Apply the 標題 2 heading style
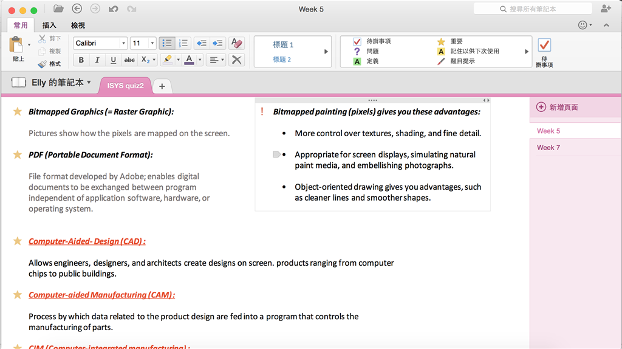This screenshot has width=622, height=349. pyautogui.click(x=282, y=60)
